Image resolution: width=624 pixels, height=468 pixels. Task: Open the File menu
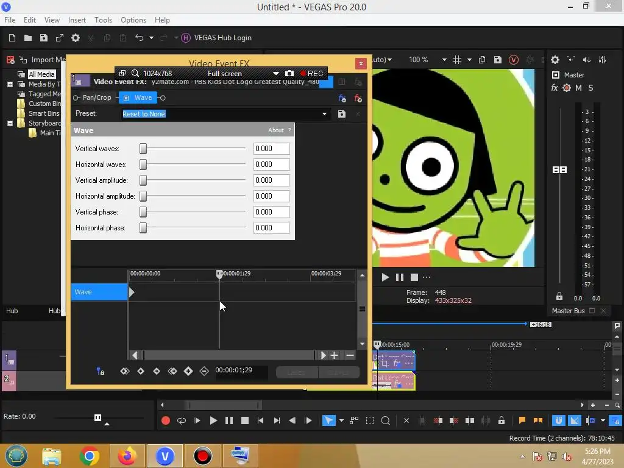tap(10, 20)
